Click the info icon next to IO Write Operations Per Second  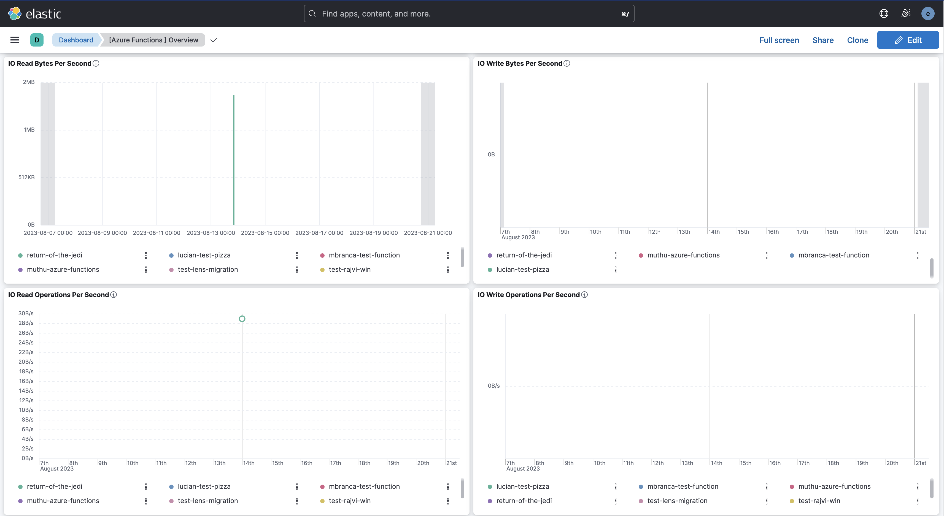(x=584, y=294)
